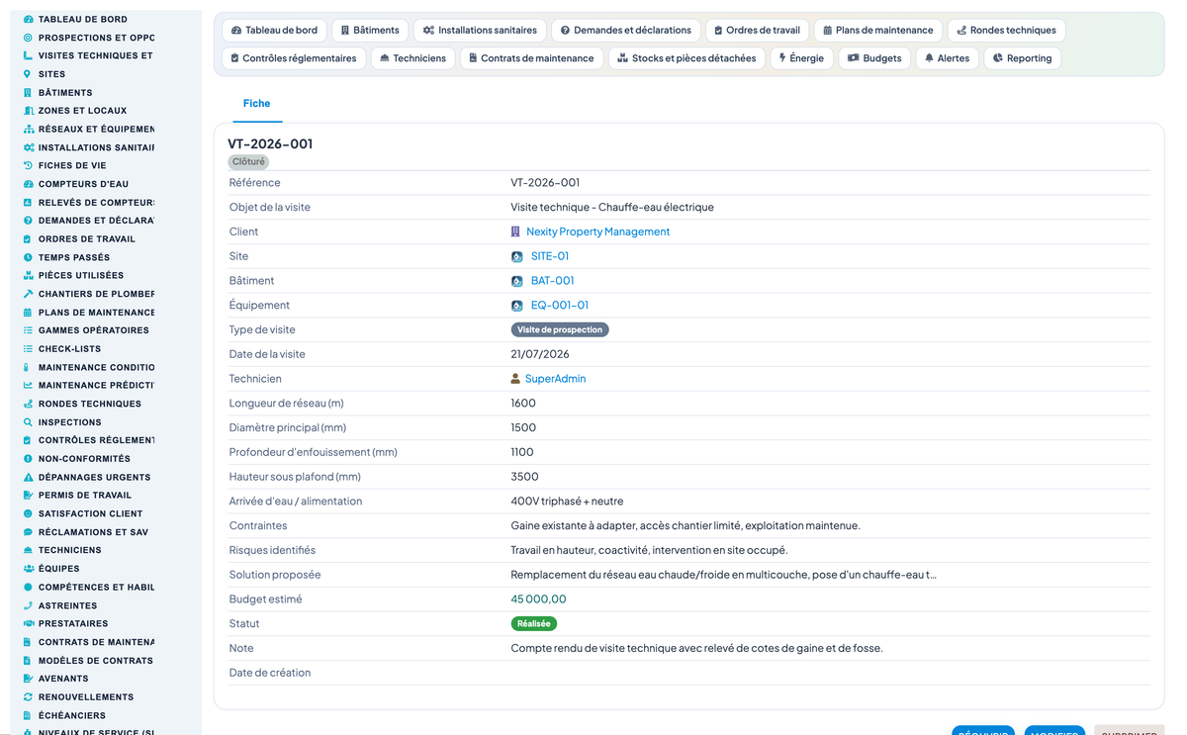Click the Inspections magnifier icon

(28, 421)
